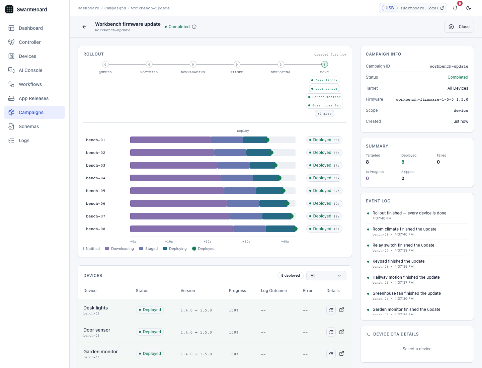Open Desk lights device in new page
This screenshot has width=482, height=368.
(x=342, y=310)
